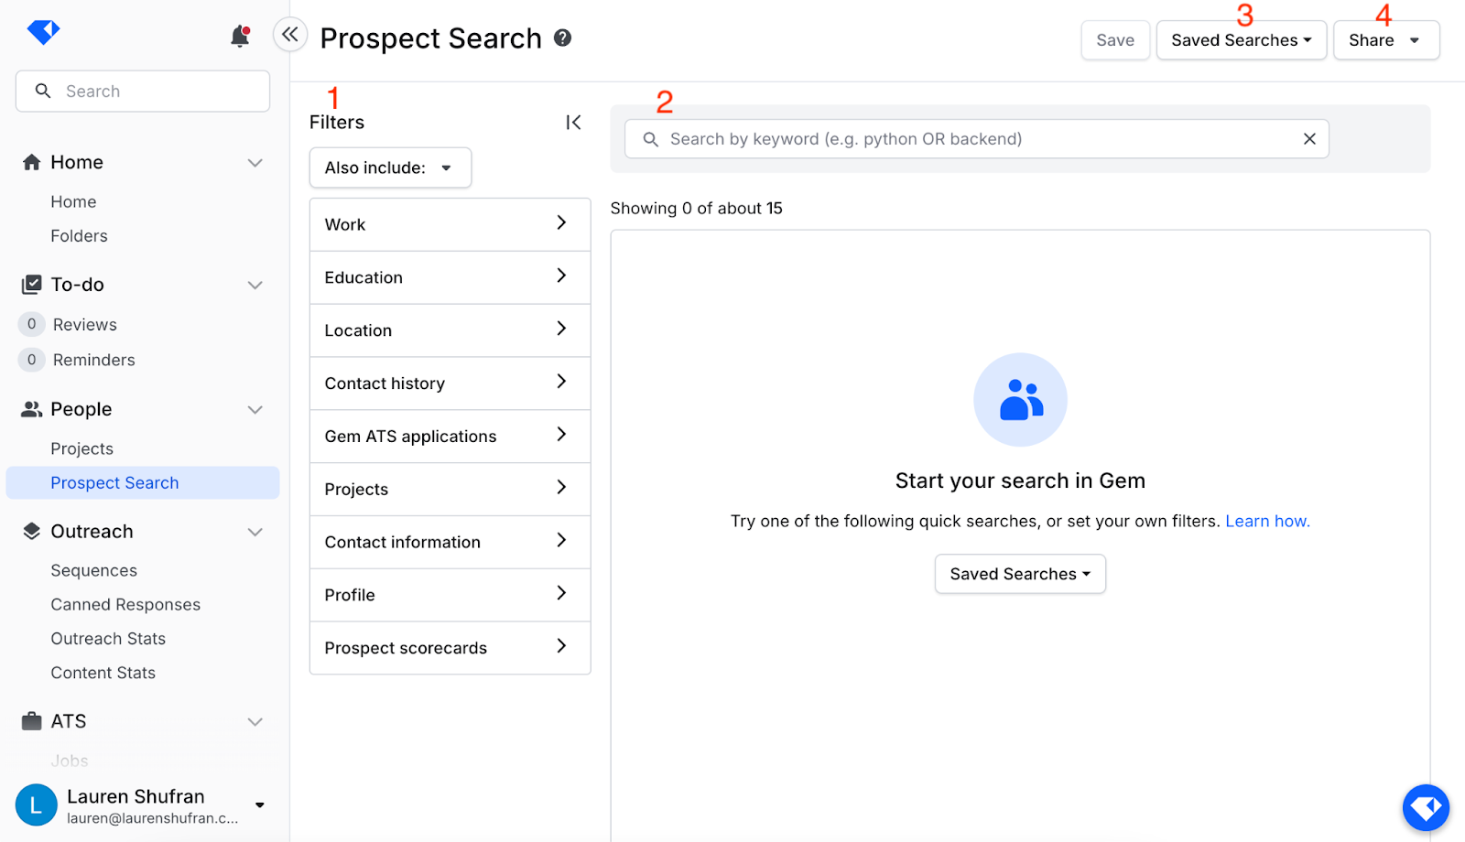Screen dimensions: 1465x842
Task: Expand the Contact history filter
Action: click(450, 383)
